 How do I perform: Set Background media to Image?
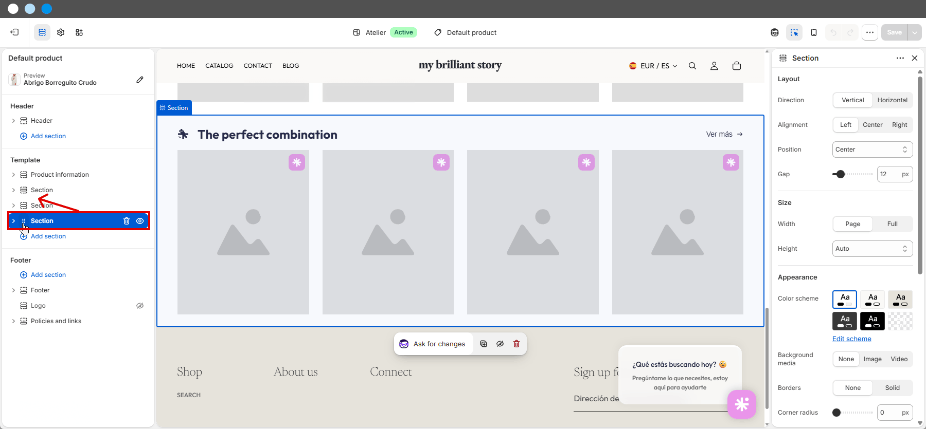[872, 359]
